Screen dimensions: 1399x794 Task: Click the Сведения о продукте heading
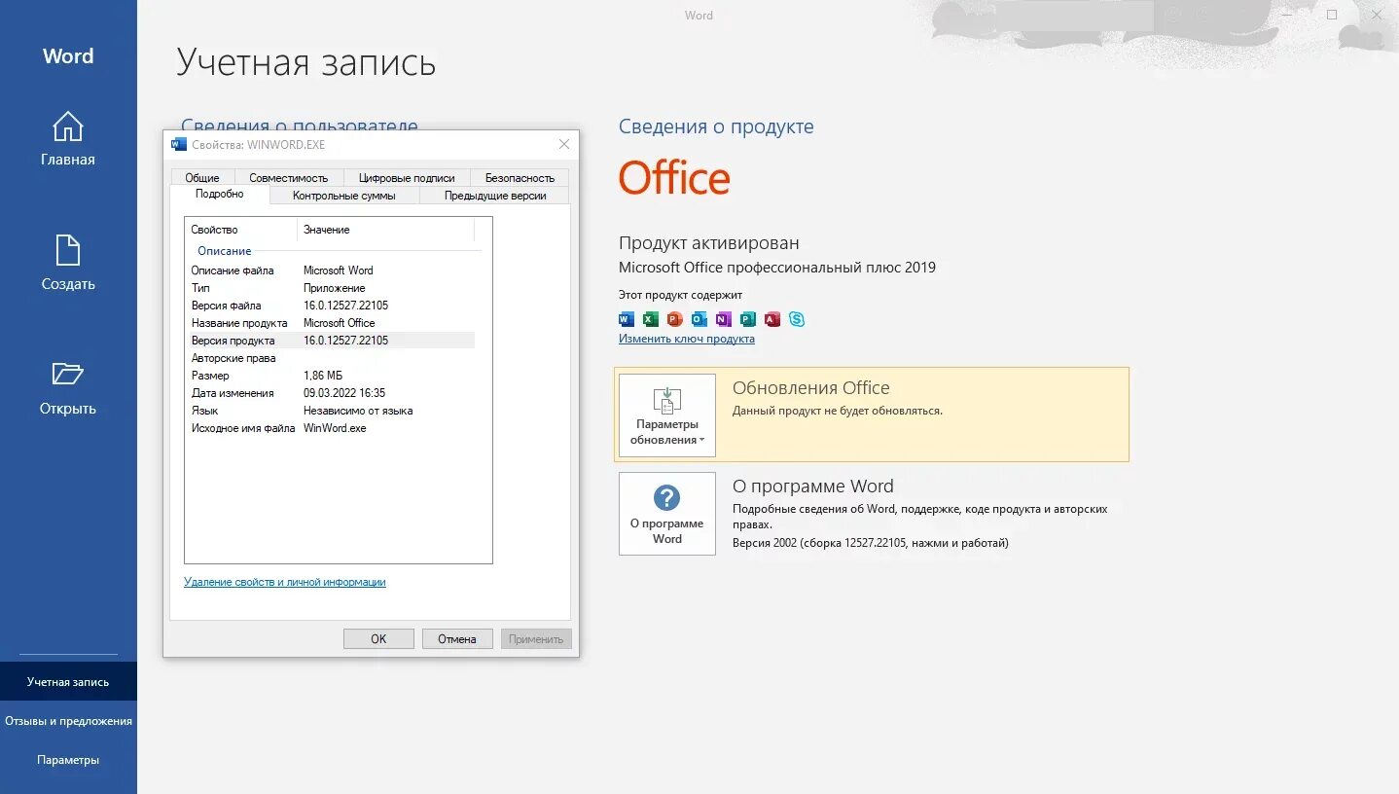[x=716, y=126]
